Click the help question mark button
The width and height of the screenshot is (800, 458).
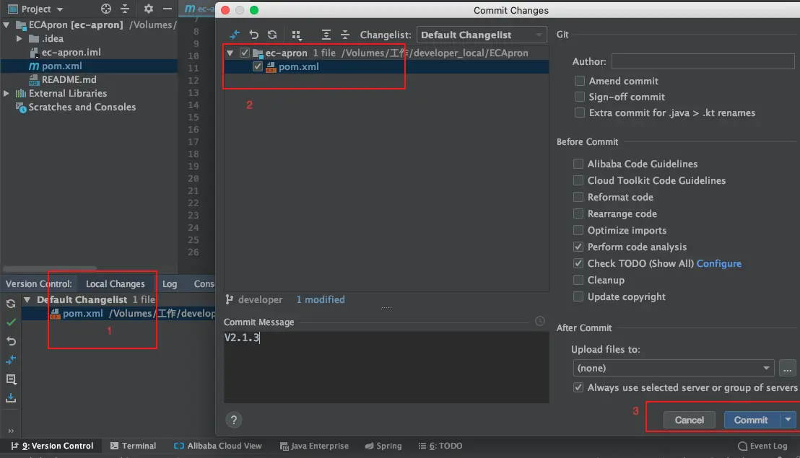pyautogui.click(x=234, y=420)
